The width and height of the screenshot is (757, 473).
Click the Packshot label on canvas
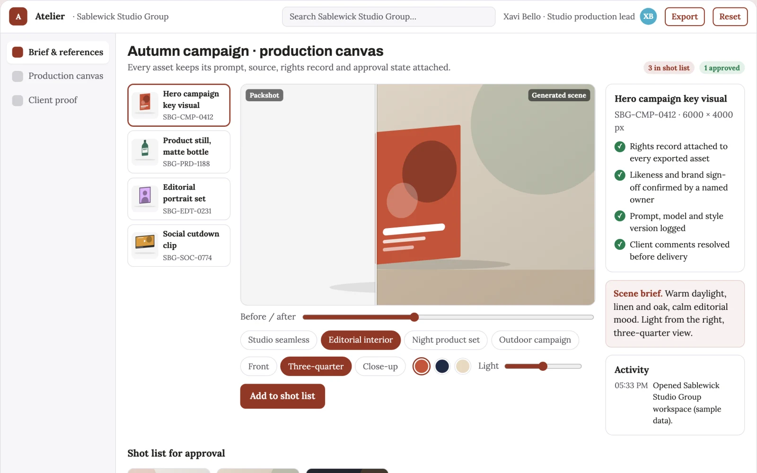264,96
